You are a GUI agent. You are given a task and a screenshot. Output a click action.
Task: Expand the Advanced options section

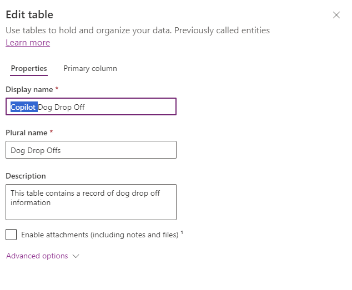(37, 256)
